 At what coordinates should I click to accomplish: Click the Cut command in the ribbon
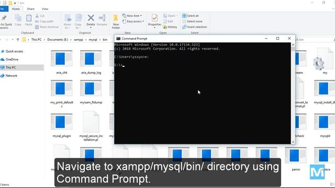[40, 16]
